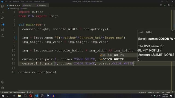The width and height of the screenshot is (175, 98).
Task: Switch to the image.png tab
Action: pyautogui.click(x=42, y=5)
